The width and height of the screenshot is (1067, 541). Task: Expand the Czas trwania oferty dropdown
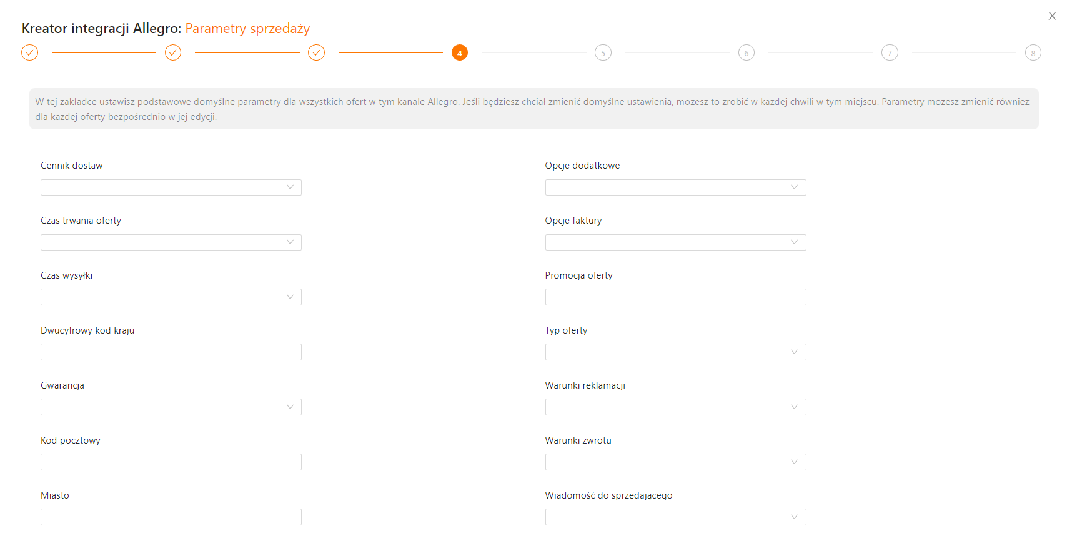(x=171, y=242)
